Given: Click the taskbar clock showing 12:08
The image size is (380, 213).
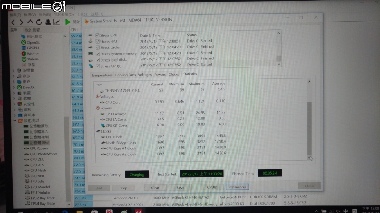Looking at the screenshot, I should [x=370, y=209].
